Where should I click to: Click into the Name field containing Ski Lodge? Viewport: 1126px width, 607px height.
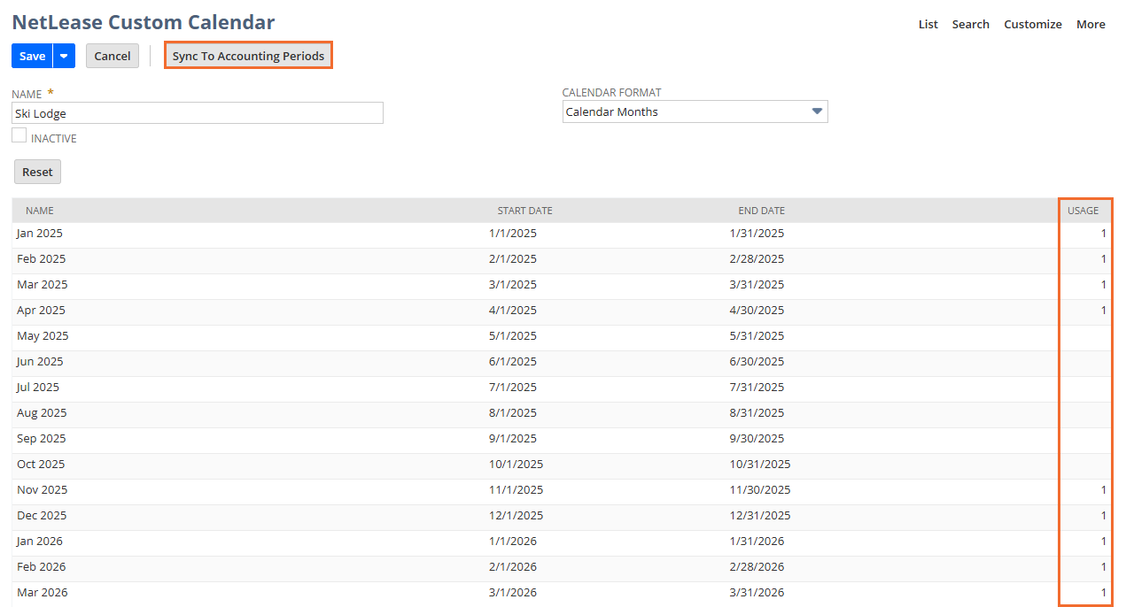pos(198,113)
